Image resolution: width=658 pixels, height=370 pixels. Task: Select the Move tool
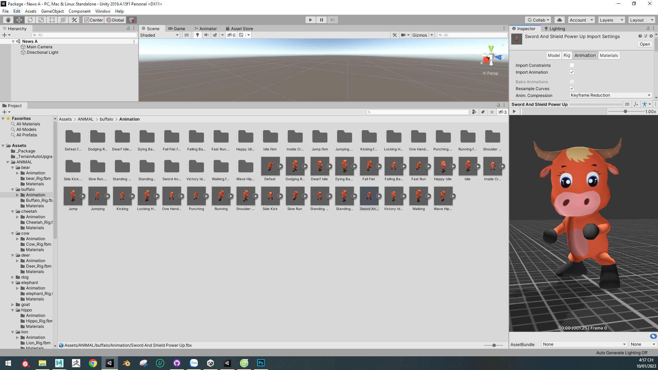click(19, 20)
